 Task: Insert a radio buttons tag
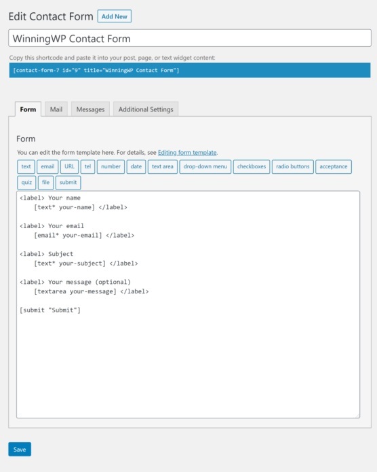[293, 166]
